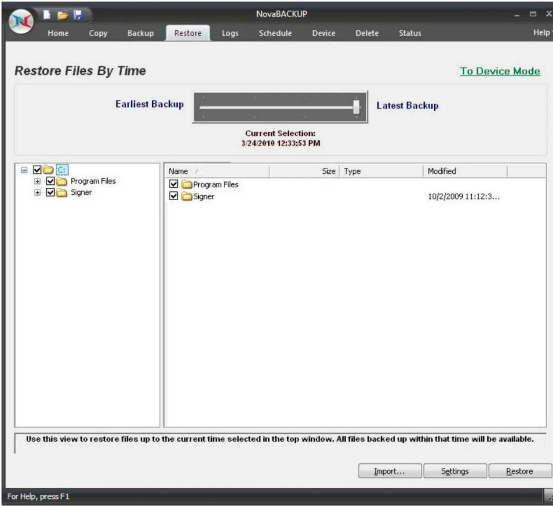Uncheck Program Files checkbox in file list

174,184
